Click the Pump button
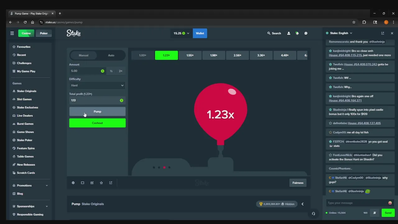The width and height of the screenshot is (398, 224). click(x=97, y=111)
